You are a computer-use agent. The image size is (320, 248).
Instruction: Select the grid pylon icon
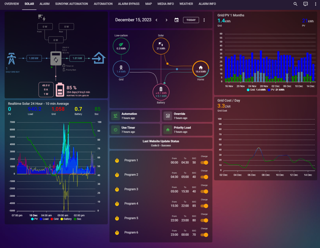coord(12,59)
